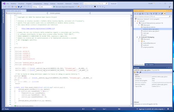
Task: Click Aggiungi al controllo del codice sorgente
Action: pyautogui.click(x=151, y=109)
